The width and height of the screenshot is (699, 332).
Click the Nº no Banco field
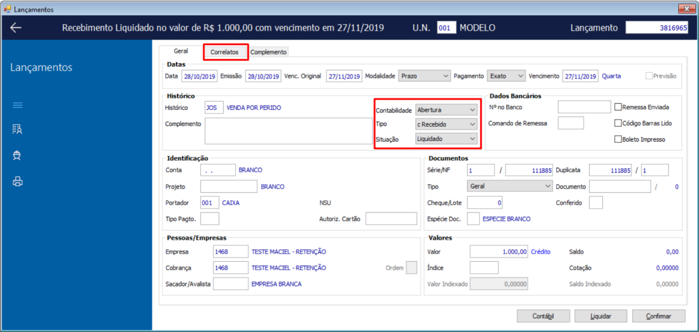pos(585,107)
